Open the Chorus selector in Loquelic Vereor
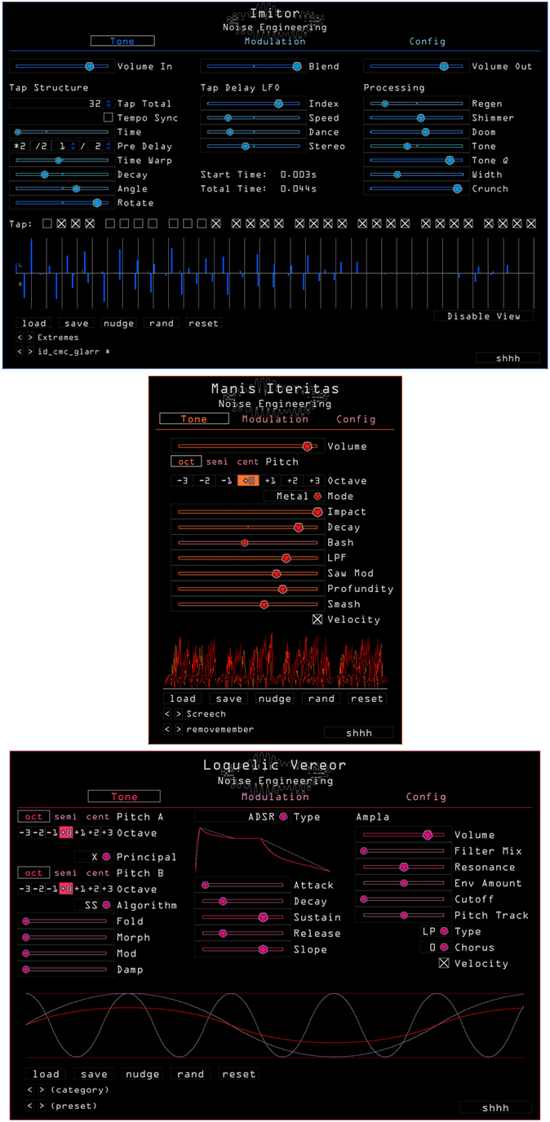The image size is (550, 1122). click(x=435, y=948)
